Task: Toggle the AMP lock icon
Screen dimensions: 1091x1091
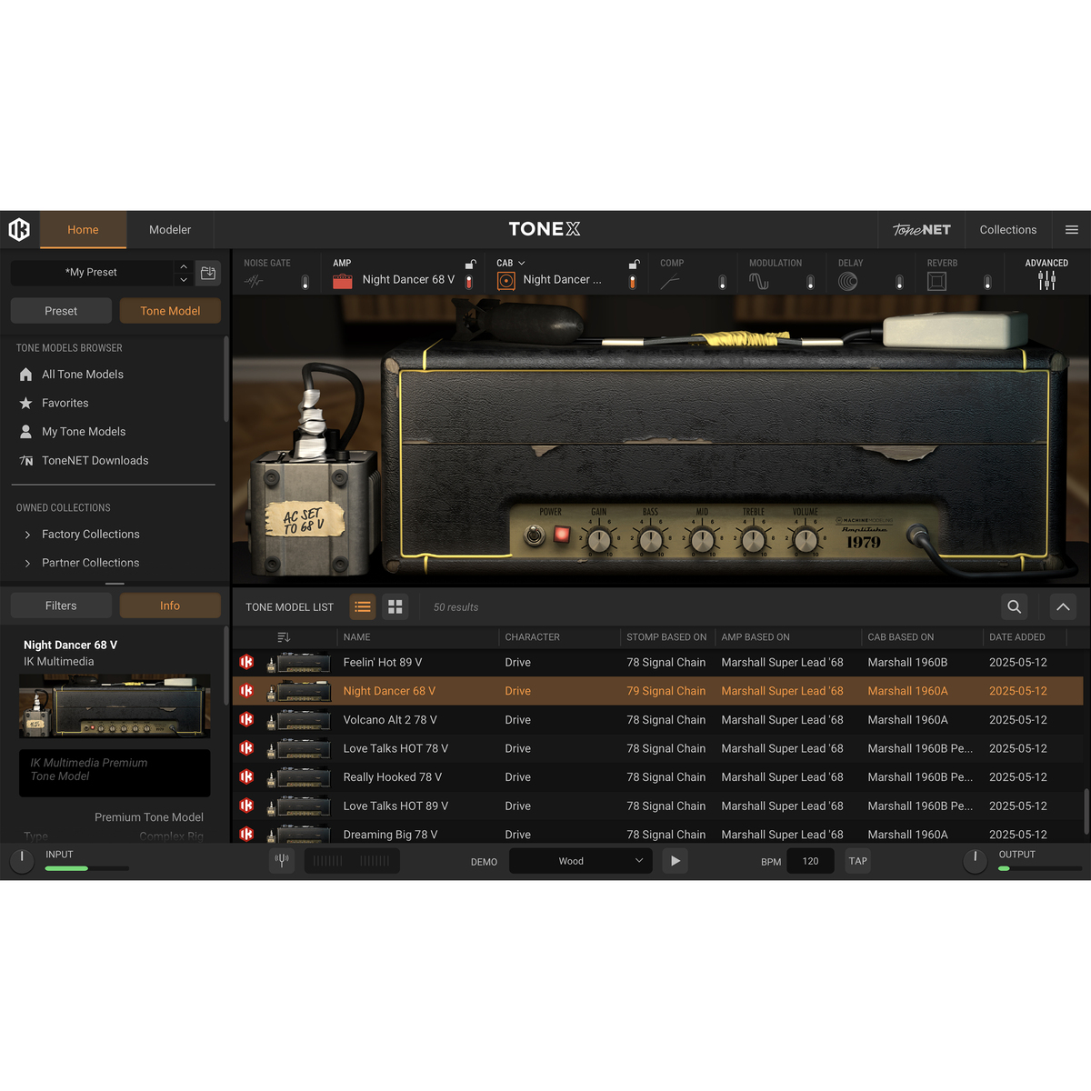Action: pos(470,264)
